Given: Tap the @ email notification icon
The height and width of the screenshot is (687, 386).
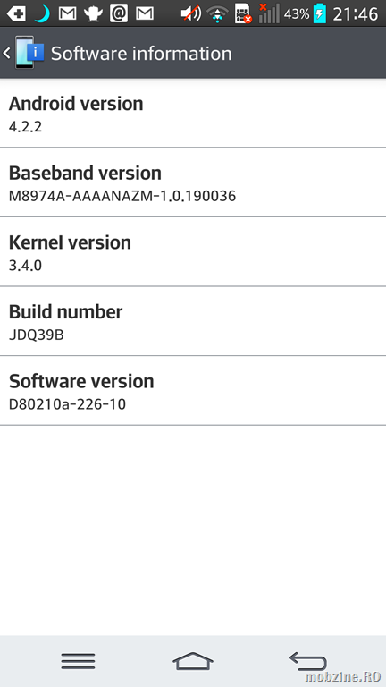Looking at the screenshot, I should (x=119, y=13).
